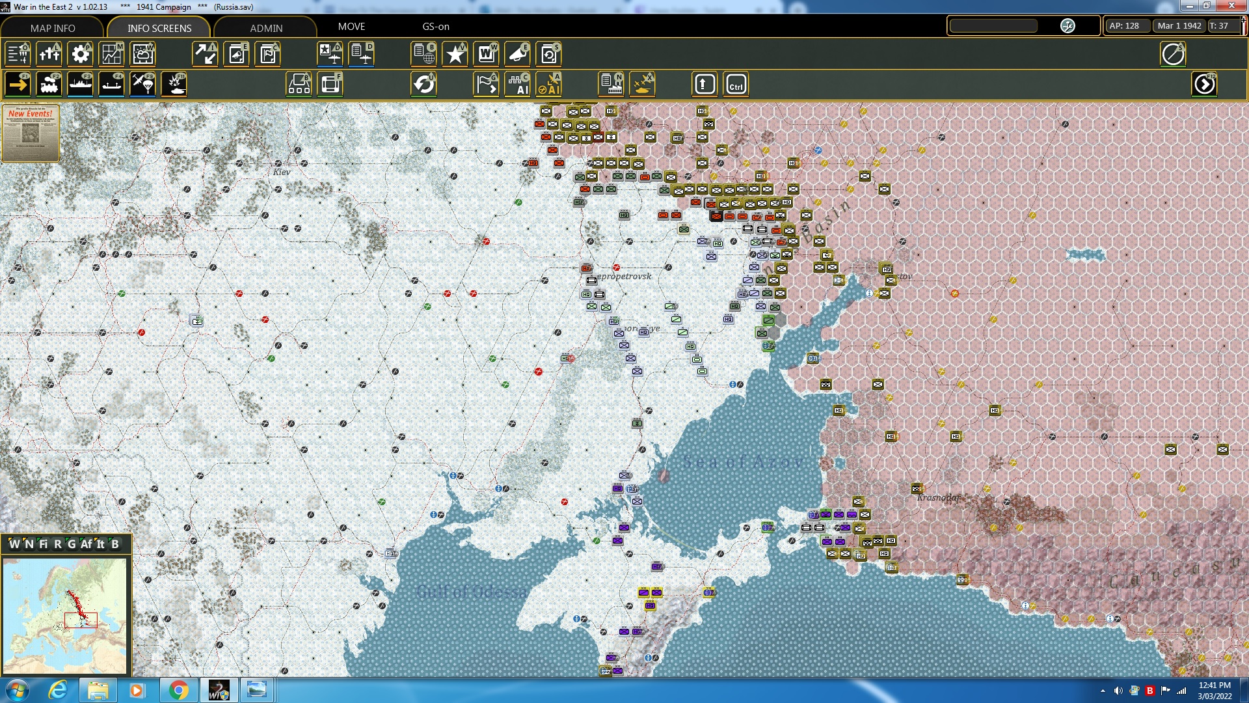Open the flag document report icon (C)
1249x703 pixels.
(x=267, y=54)
